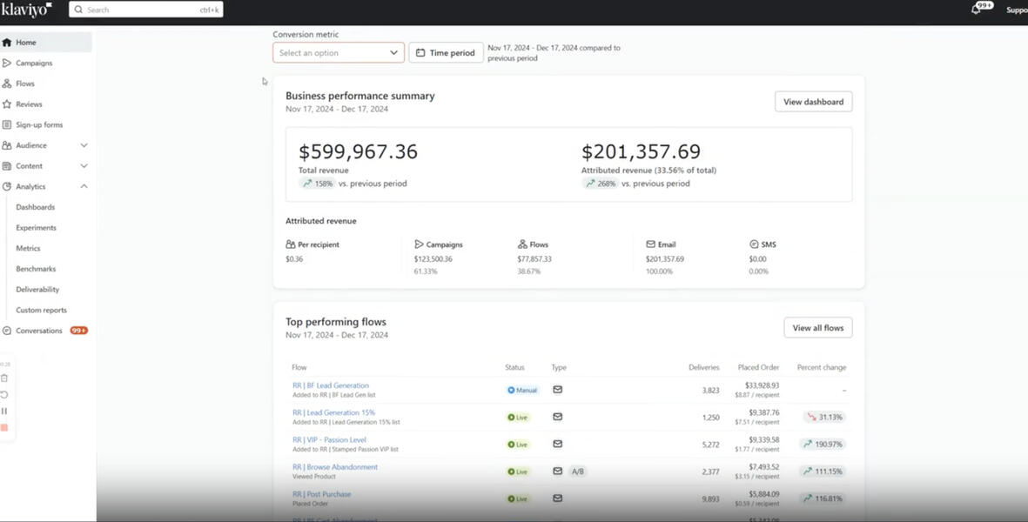Click the Campaigns paper-plane icon in sidebar
1028x522 pixels.
click(x=7, y=64)
